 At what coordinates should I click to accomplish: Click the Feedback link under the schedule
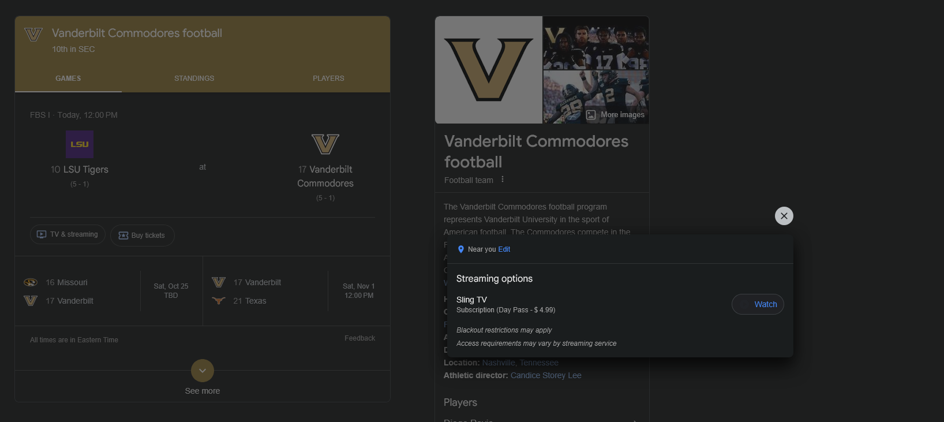point(359,338)
